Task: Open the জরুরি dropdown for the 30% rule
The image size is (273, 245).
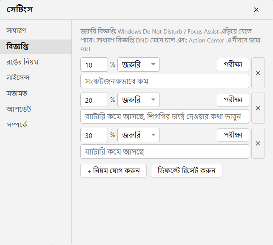Action: tap(139, 135)
